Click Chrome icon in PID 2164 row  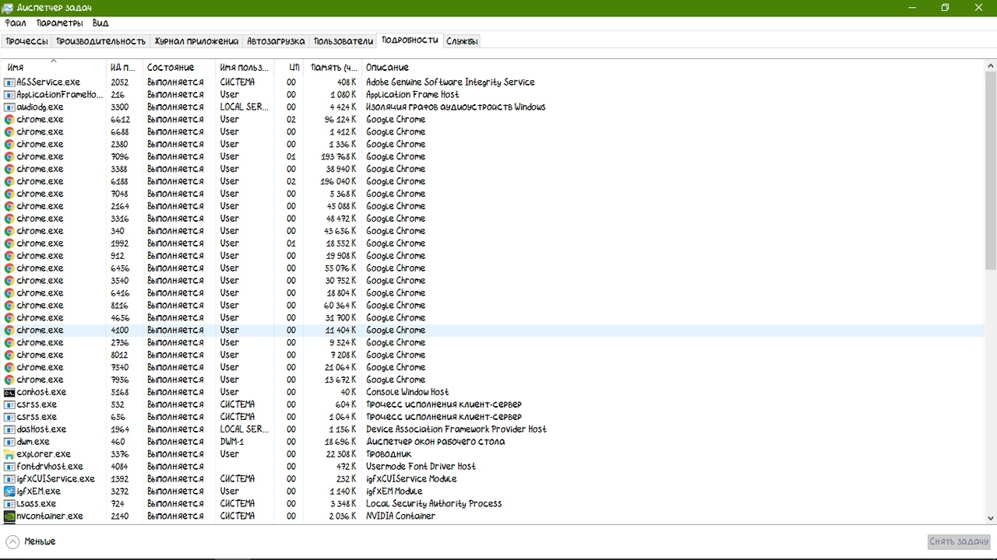tap(9, 206)
